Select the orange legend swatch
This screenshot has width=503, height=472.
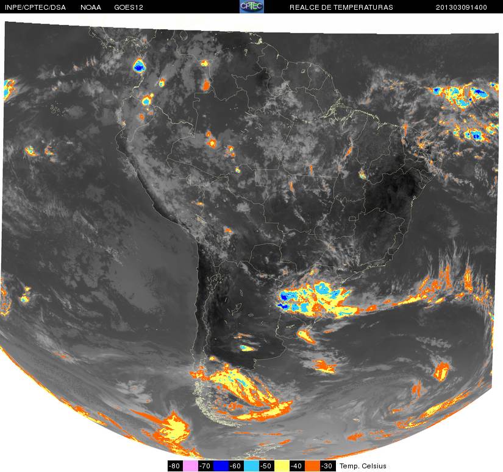[x=313, y=466]
